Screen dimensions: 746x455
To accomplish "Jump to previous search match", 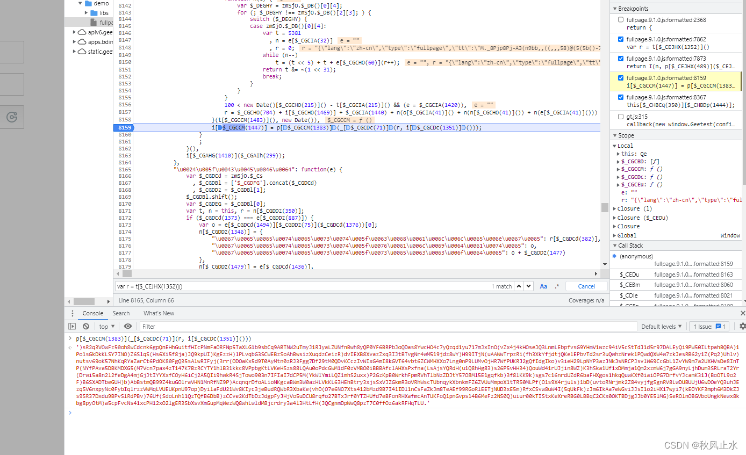I will coord(519,286).
